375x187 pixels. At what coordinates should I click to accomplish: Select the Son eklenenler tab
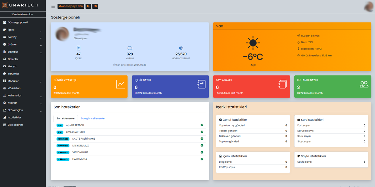tap(66, 118)
